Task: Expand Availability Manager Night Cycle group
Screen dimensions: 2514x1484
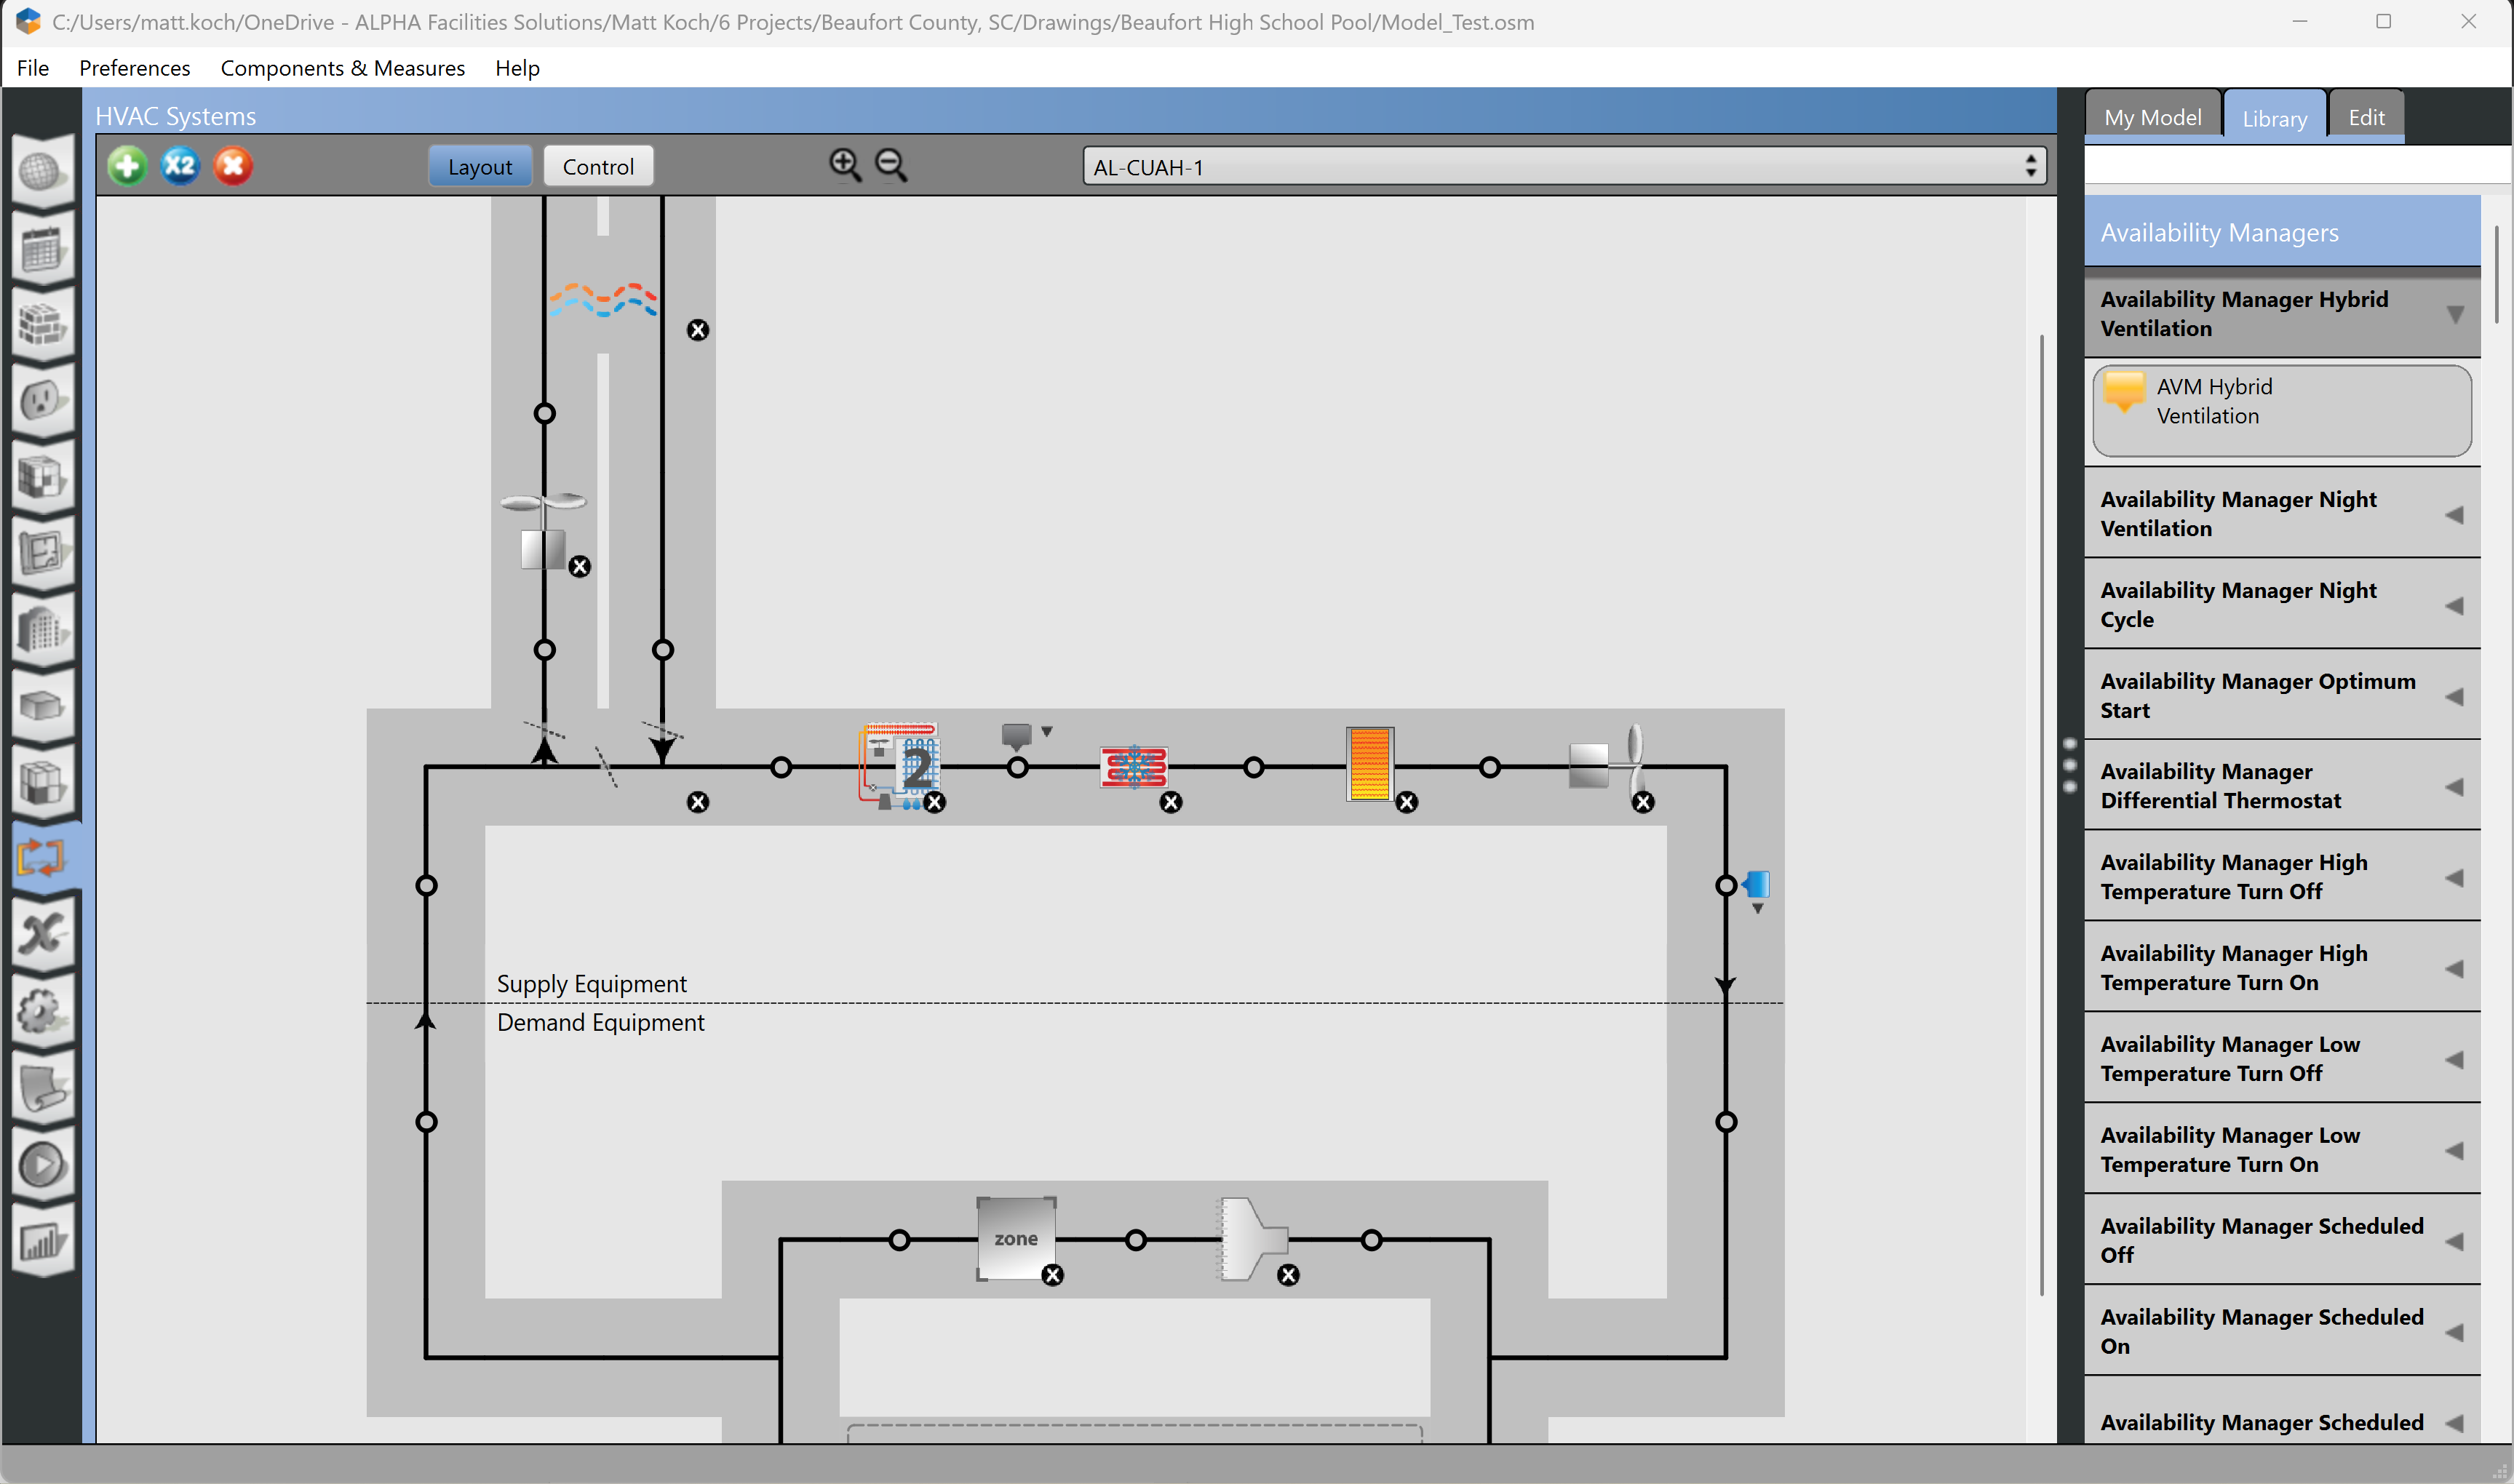Action: [x=2282, y=605]
